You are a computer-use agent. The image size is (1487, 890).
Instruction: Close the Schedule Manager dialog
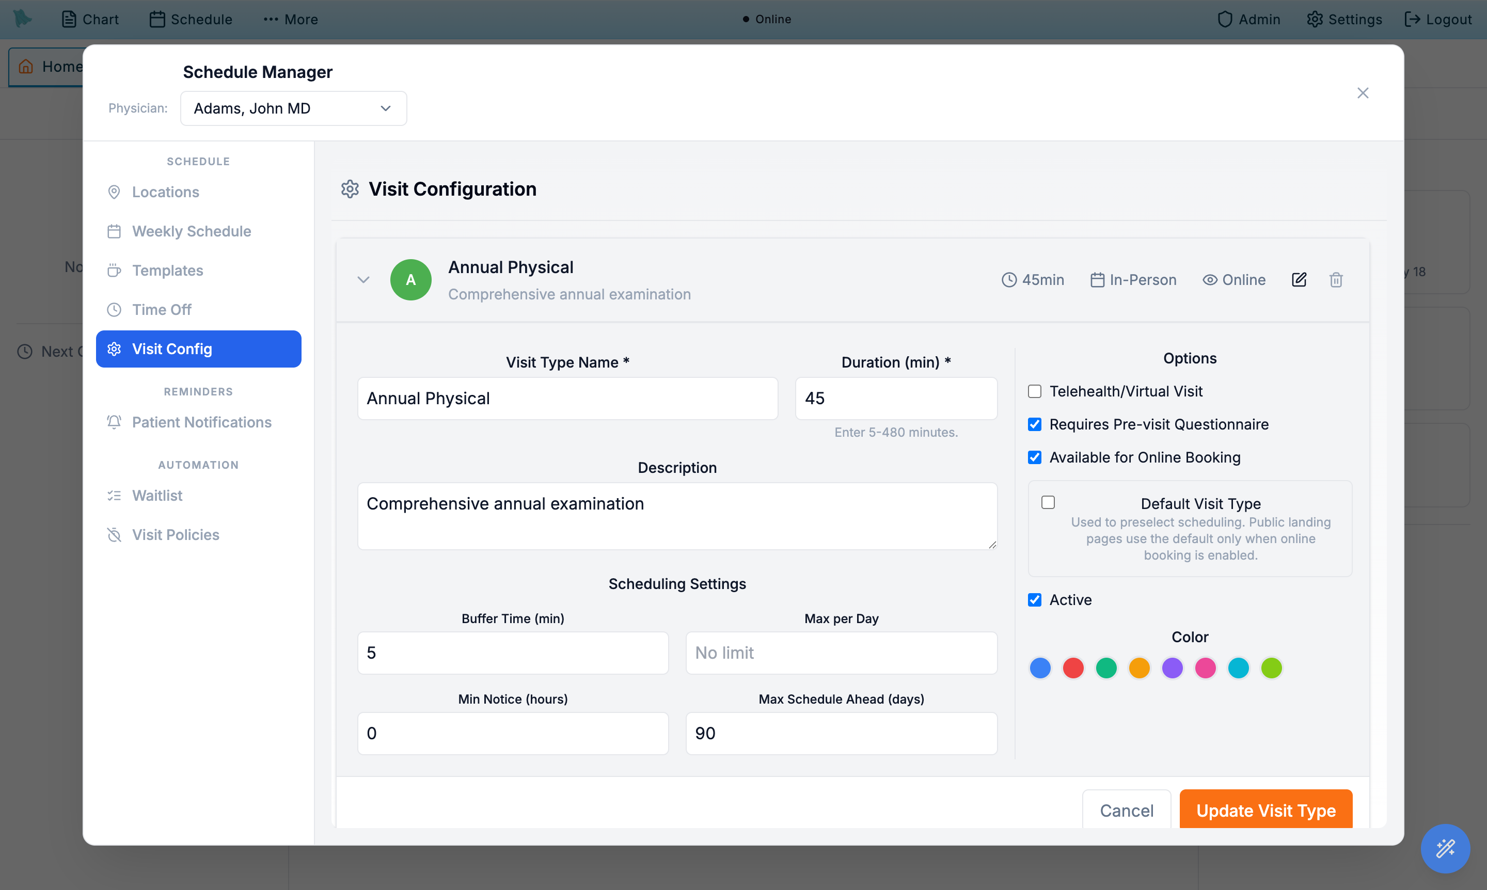click(x=1363, y=93)
